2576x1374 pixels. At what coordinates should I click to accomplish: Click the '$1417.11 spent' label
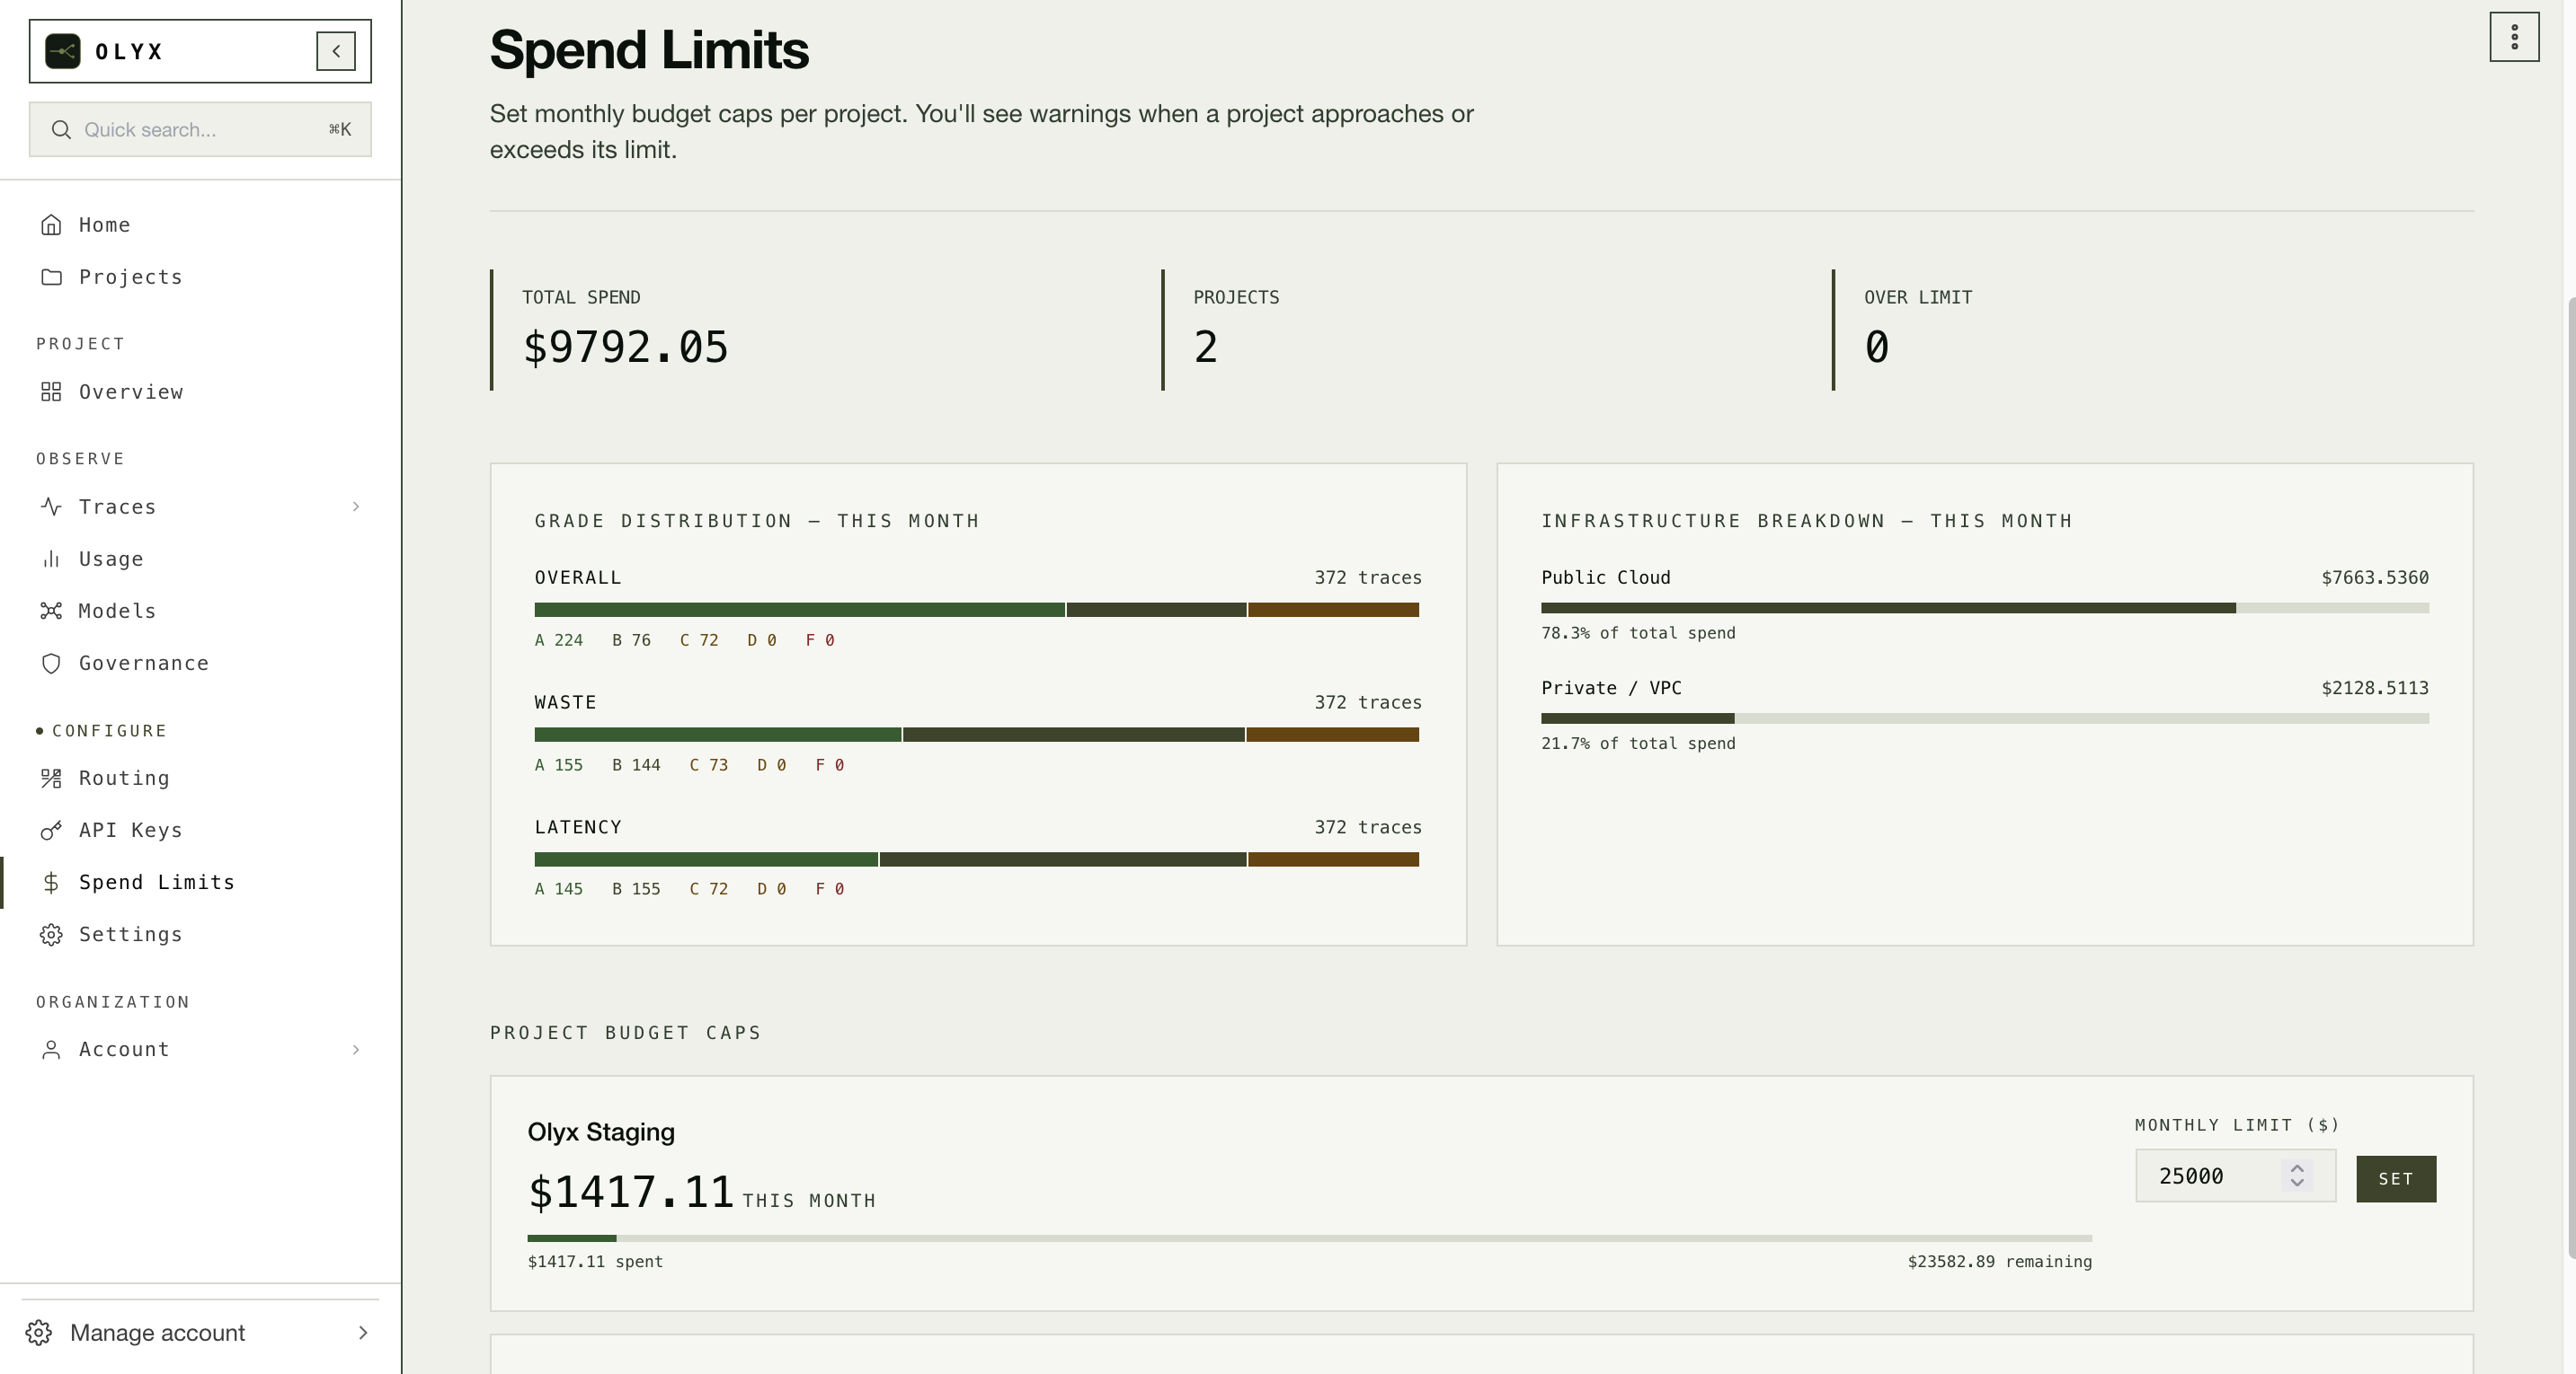[x=595, y=1262]
